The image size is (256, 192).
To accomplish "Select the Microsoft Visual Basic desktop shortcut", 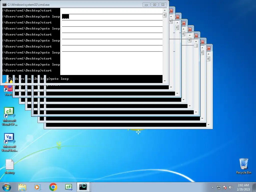I will click(9, 142).
